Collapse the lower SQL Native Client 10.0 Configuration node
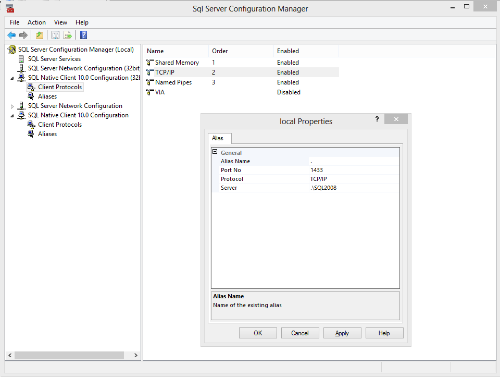The image size is (500, 377). click(x=12, y=116)
